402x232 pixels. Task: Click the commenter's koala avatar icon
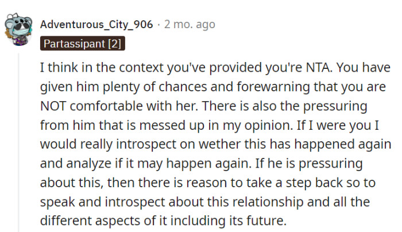click(x=17, y=29)
